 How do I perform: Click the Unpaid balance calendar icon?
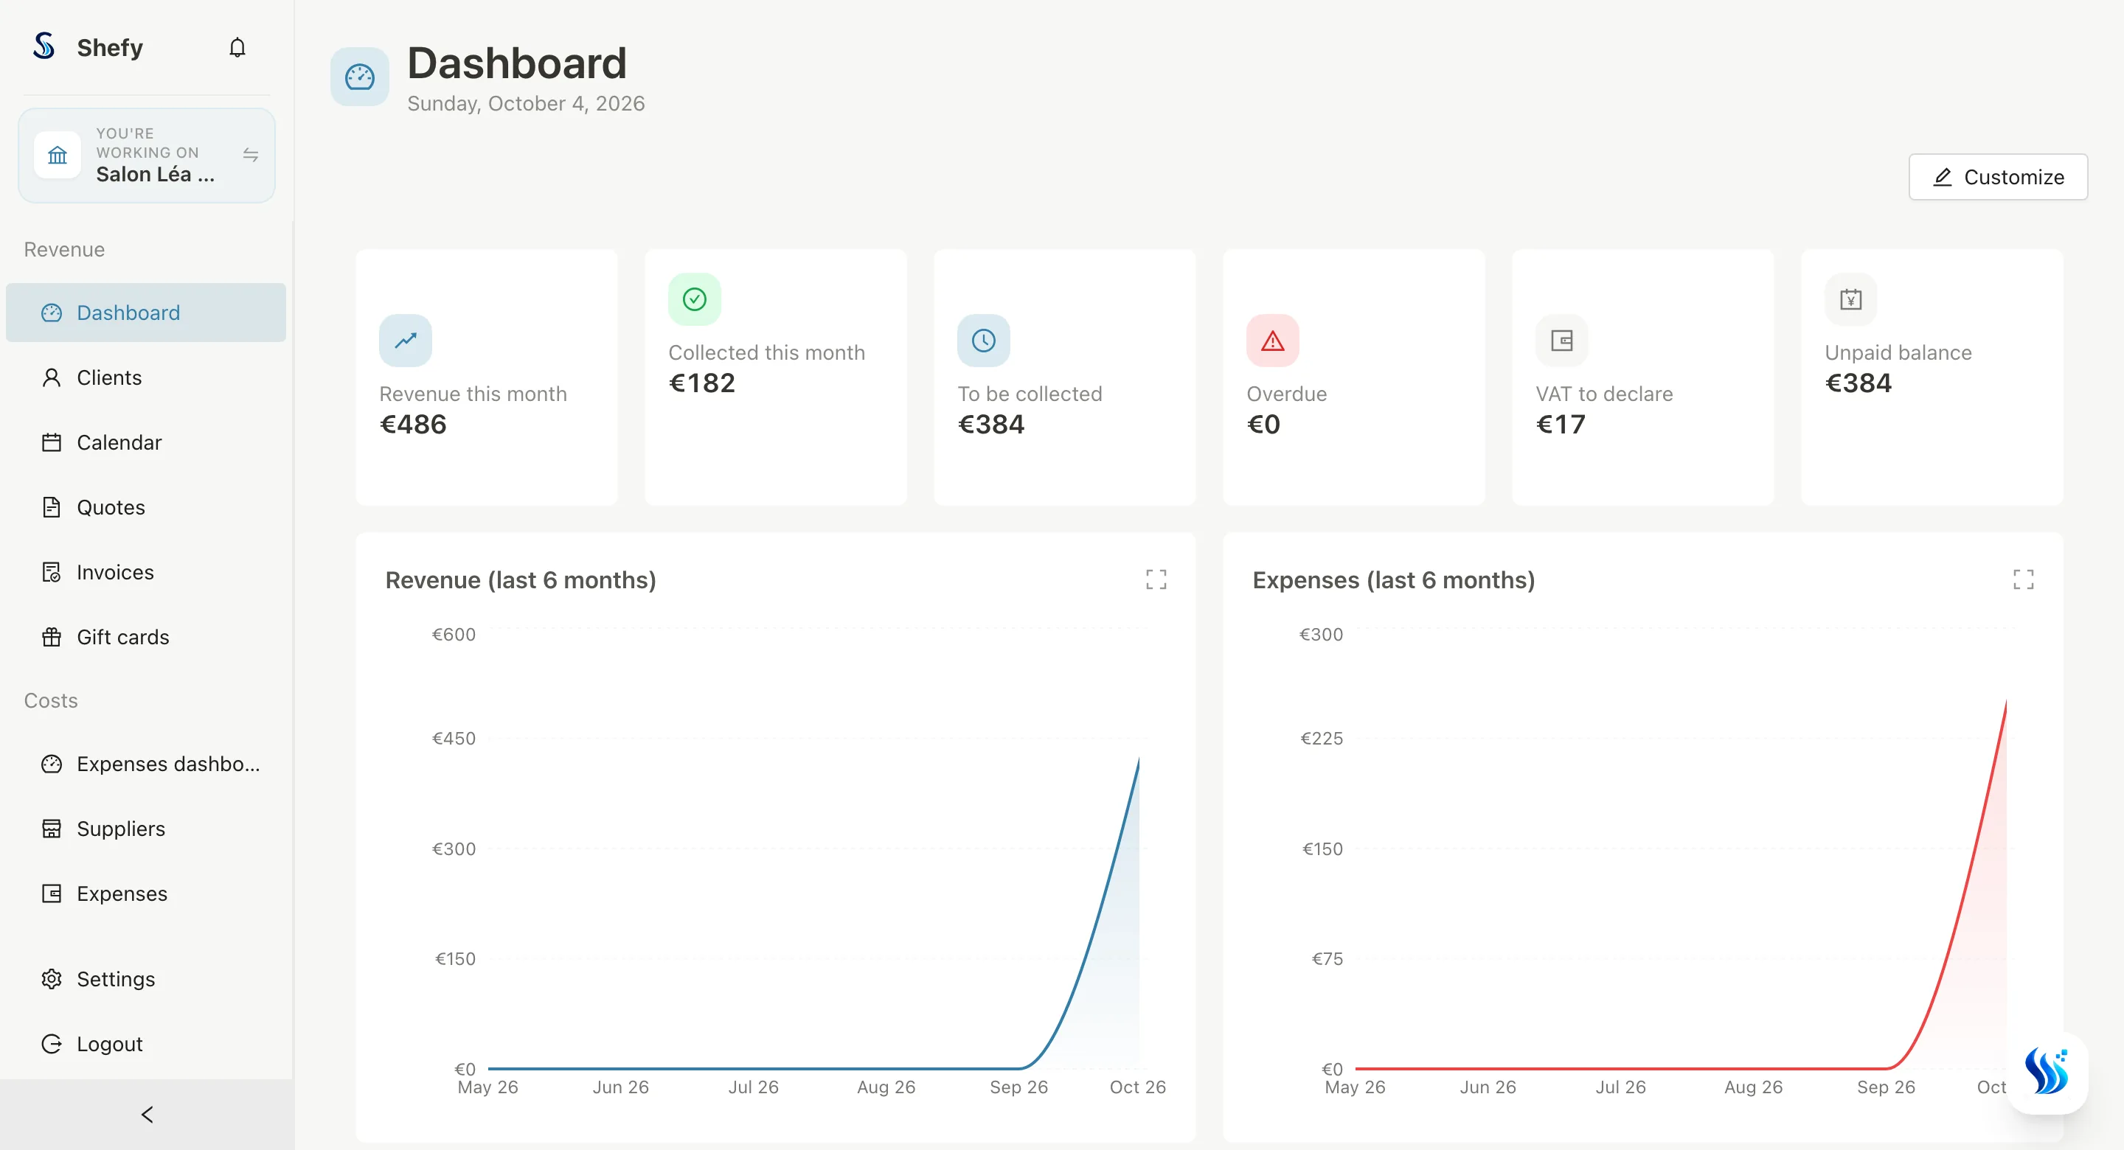coord(1851,299)
